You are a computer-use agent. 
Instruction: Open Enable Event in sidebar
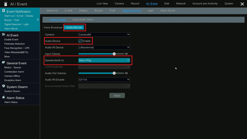[11, 40]
